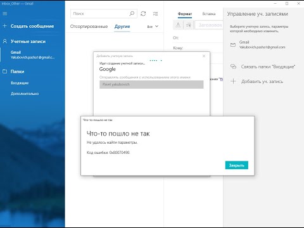Click the Кому recipient field

pyautogui.click(x=198, y=48)
